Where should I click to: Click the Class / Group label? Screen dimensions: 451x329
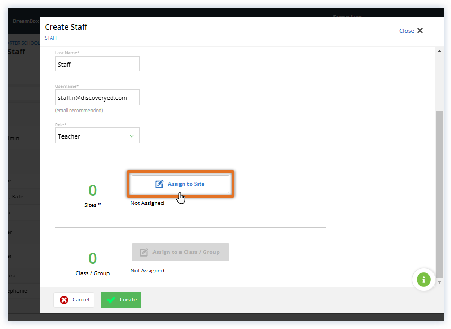[92, 273]
